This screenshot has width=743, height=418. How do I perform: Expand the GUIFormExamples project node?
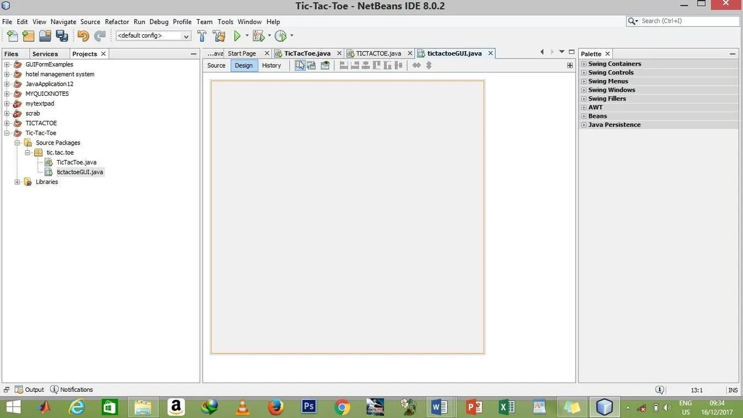(7, 64)
